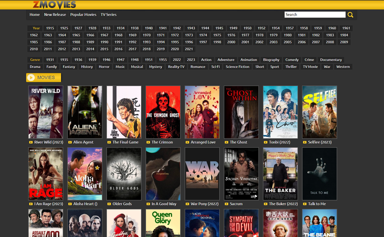This screenshot has height=237, width=384.
Task: Select the Action genre
Action: [206, 60]
